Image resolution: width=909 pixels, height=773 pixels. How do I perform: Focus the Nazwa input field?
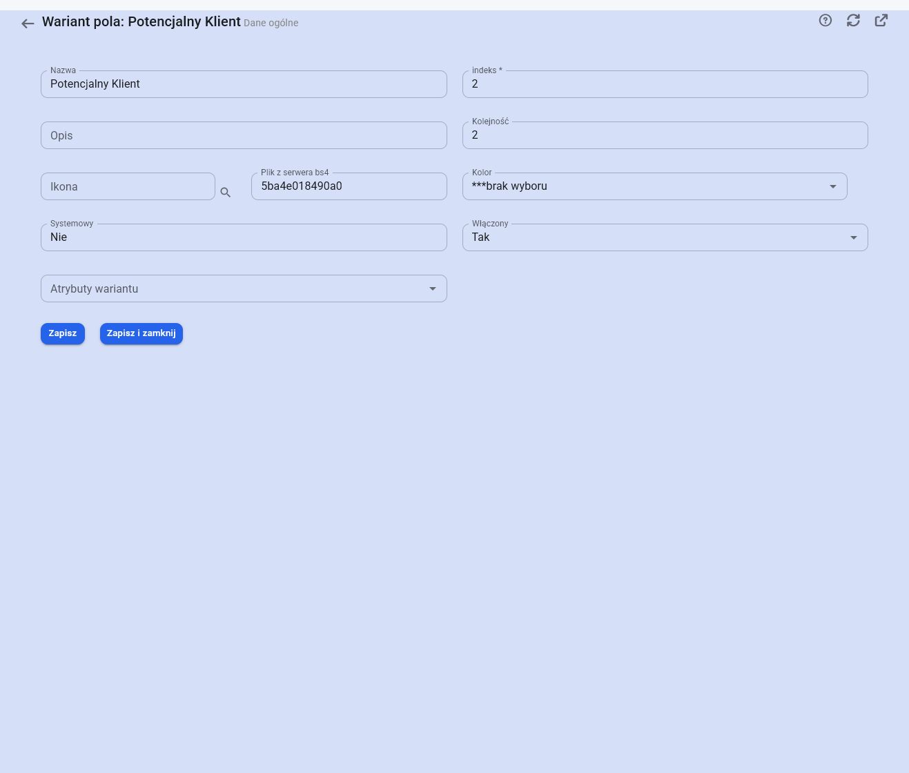pos(244,84)
